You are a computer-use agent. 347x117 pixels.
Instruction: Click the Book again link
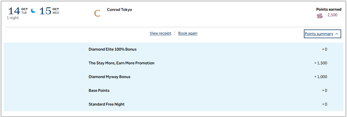pos(188,33)
